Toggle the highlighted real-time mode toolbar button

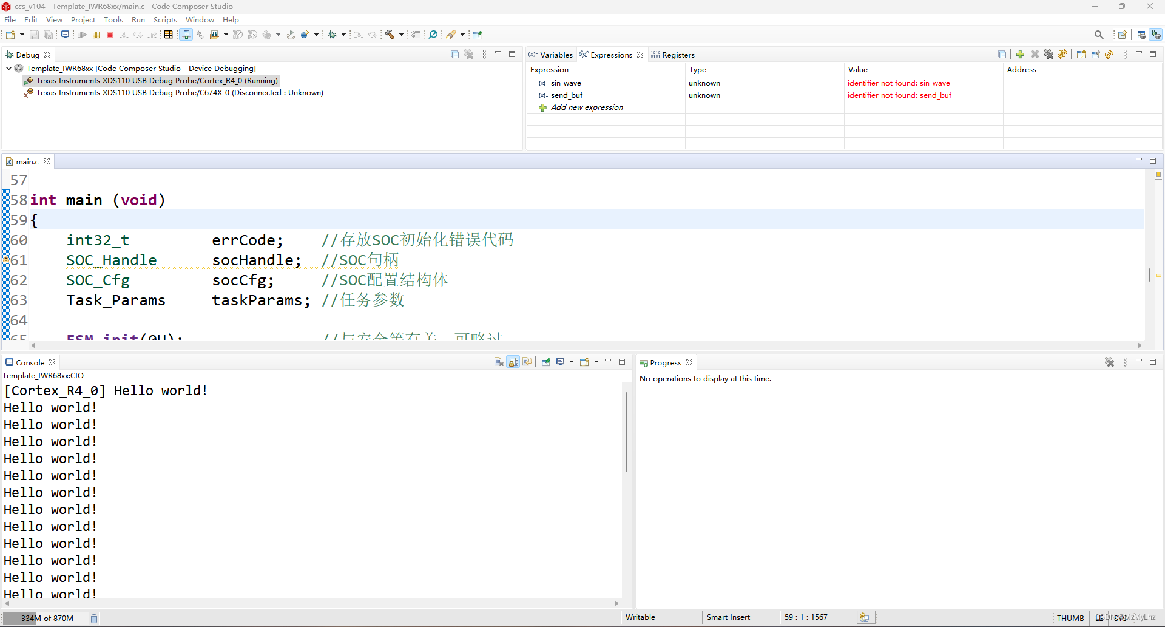click(186, 35)
